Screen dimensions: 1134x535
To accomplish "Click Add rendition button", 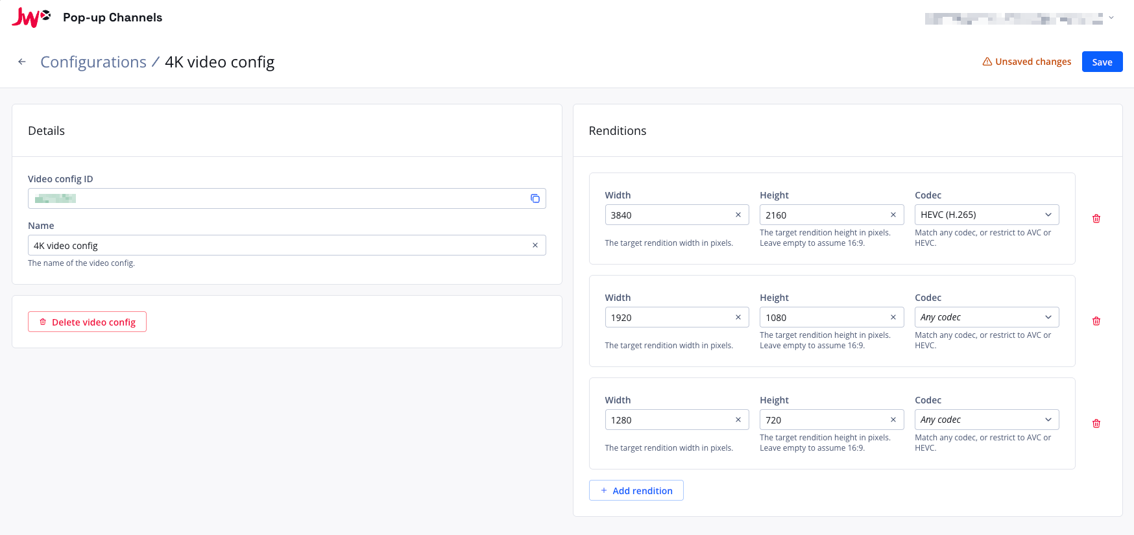I will click(x=636, y=490).
